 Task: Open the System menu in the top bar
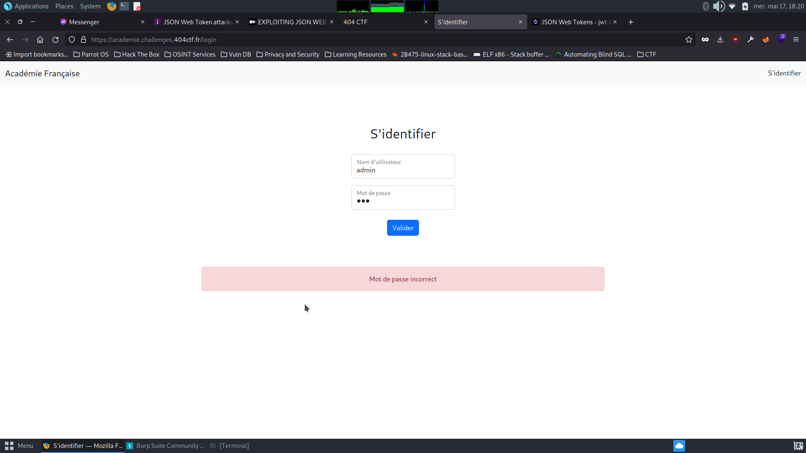90,6
